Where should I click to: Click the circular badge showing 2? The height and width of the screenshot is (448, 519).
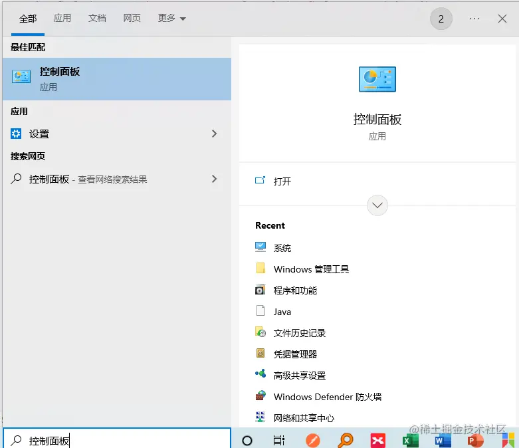[441, 19]
